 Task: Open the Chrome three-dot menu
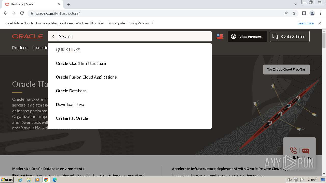click(x=320, y=13)
